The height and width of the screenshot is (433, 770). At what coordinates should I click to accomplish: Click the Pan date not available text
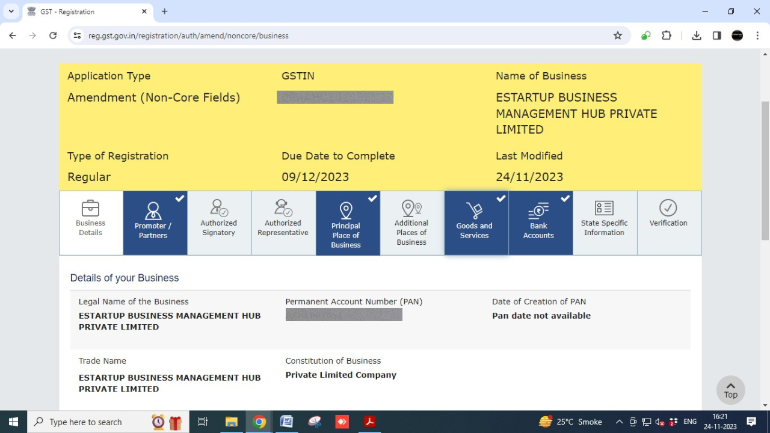tap(541, 316)
